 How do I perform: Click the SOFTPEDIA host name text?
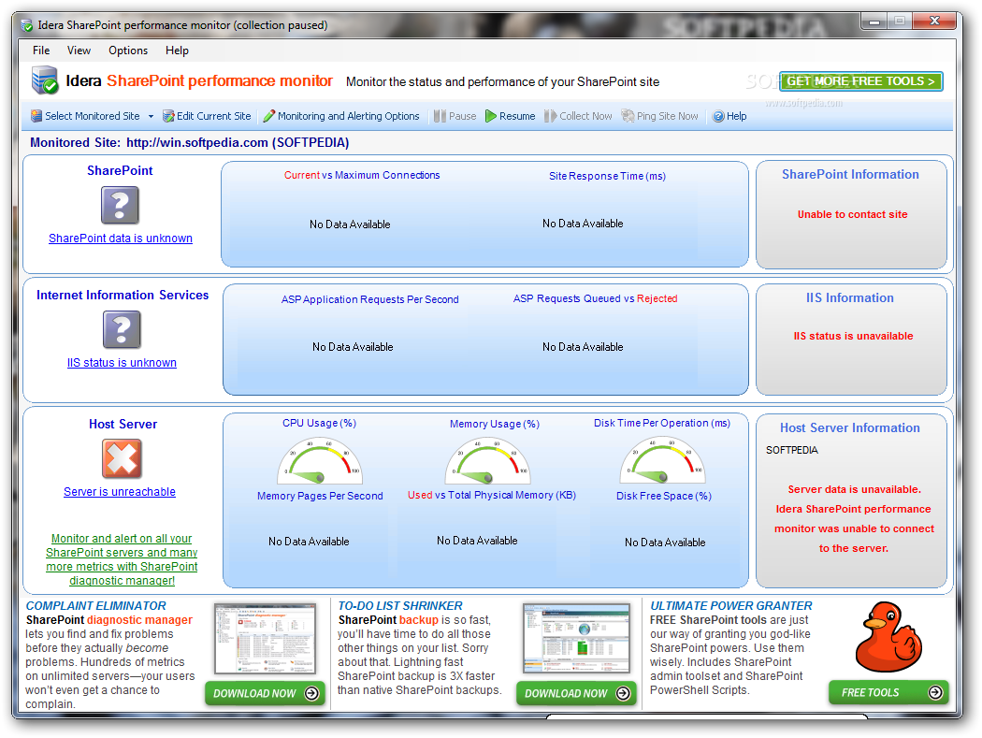(x=791, y=450)
